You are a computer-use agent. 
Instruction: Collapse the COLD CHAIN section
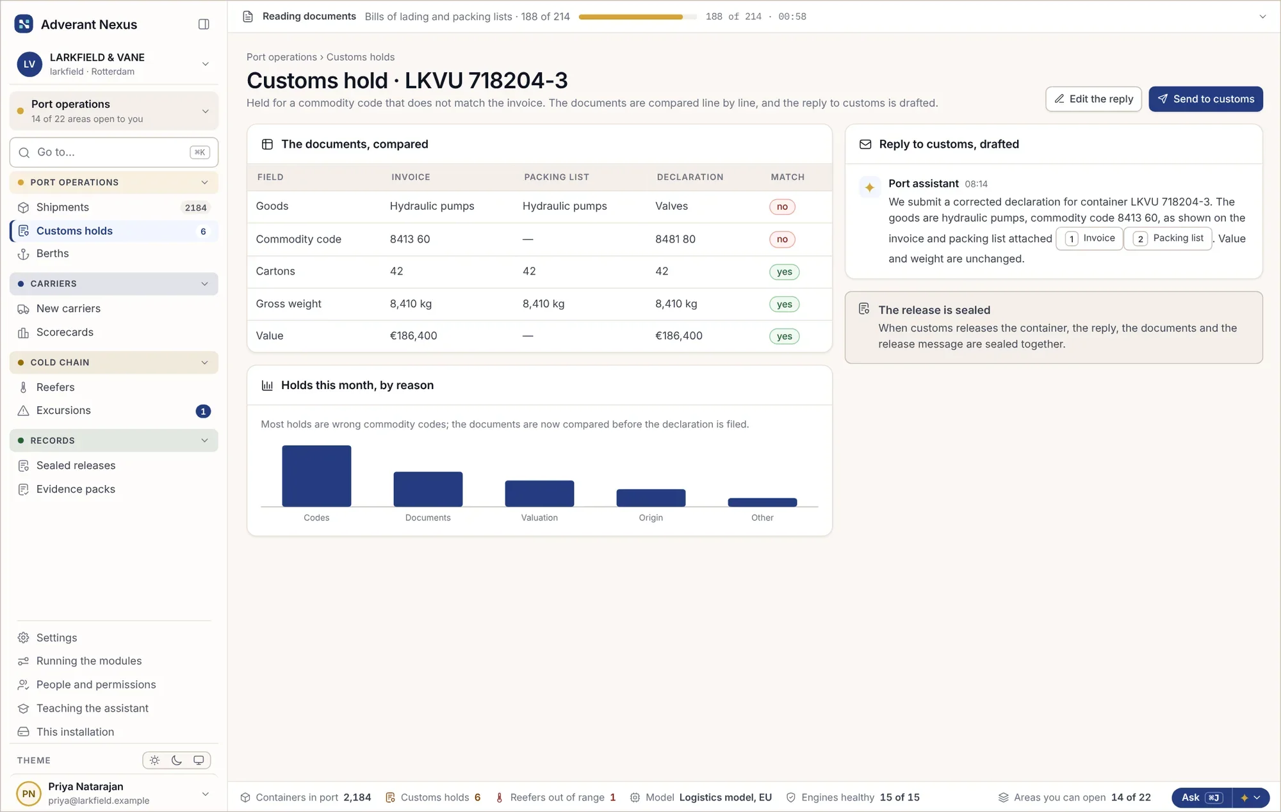pos(204,363)
